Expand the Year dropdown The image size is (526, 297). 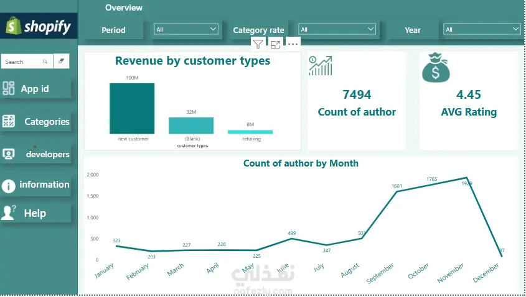click(x=482, y=29)
